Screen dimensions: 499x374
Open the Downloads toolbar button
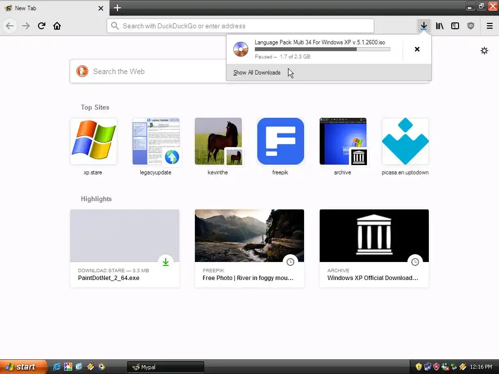tap(423, 26)
